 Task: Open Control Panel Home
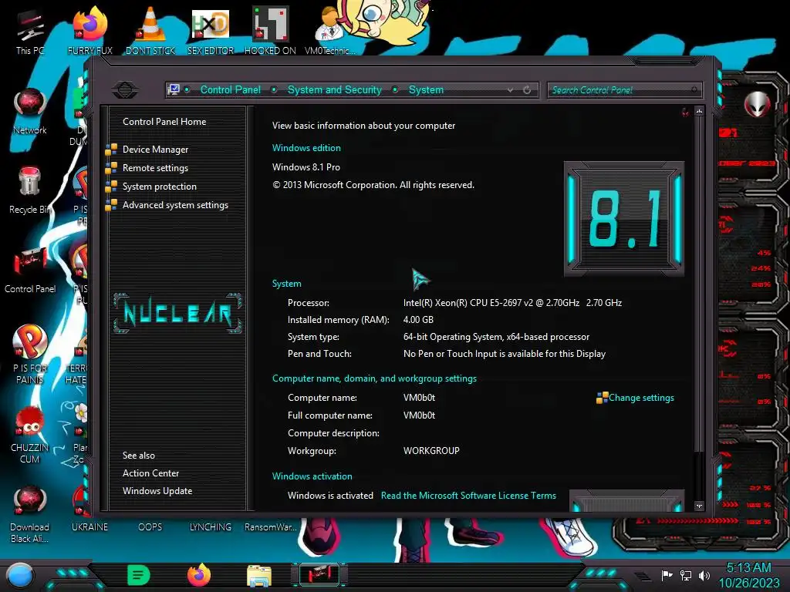tap(164, 122)
